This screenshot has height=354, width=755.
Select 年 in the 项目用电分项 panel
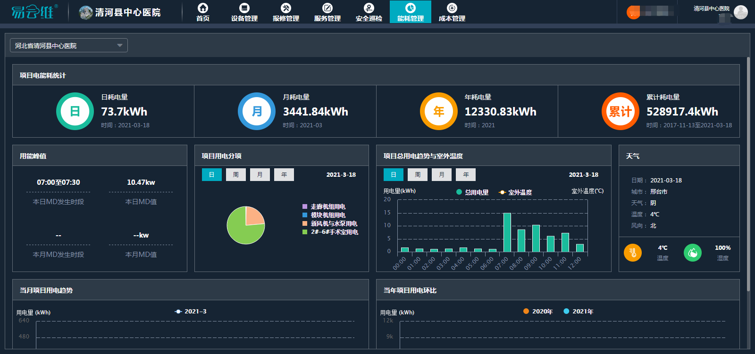(x=284, y=175)
